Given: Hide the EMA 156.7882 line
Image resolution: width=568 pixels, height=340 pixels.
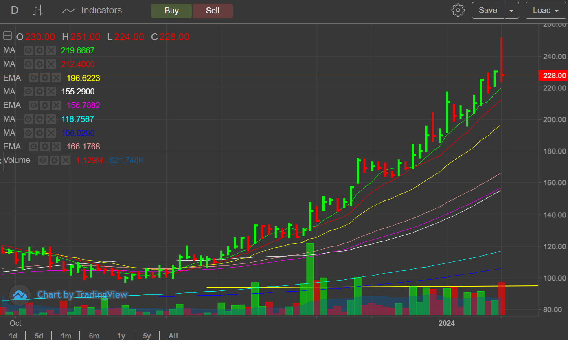Looking at the screenshot, I should click(33, 105).
